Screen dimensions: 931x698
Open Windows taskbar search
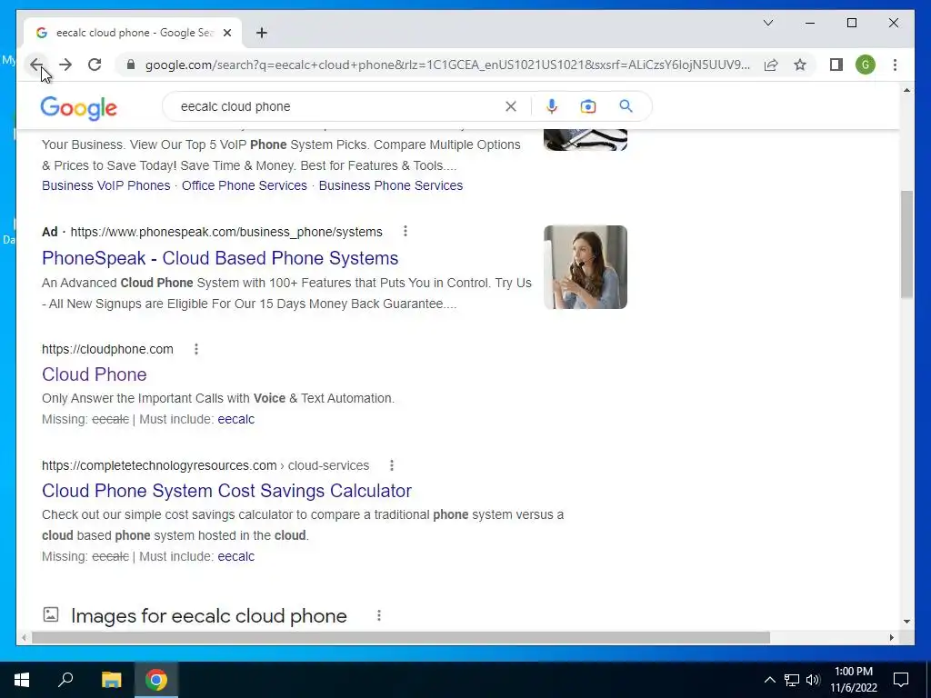(65, 680)
